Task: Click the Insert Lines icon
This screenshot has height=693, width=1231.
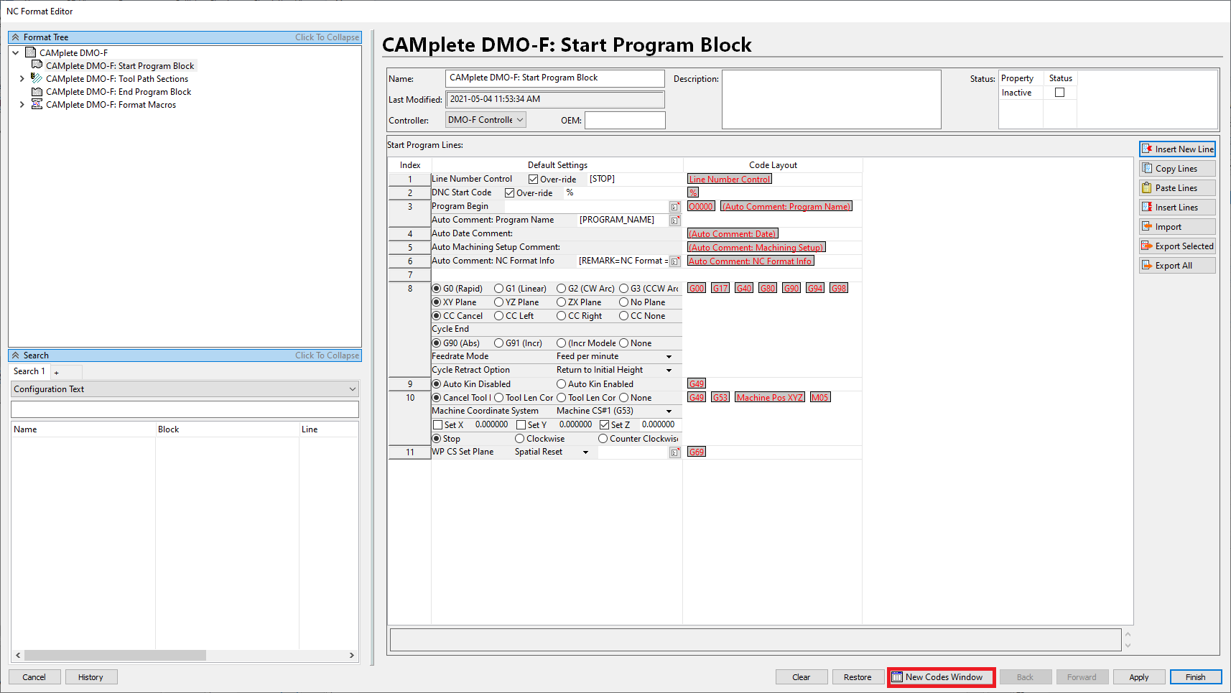Action: point(1147,207)
